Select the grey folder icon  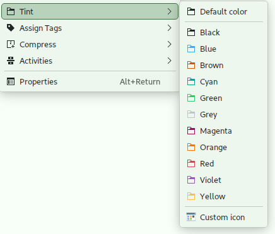coord(191,114)
